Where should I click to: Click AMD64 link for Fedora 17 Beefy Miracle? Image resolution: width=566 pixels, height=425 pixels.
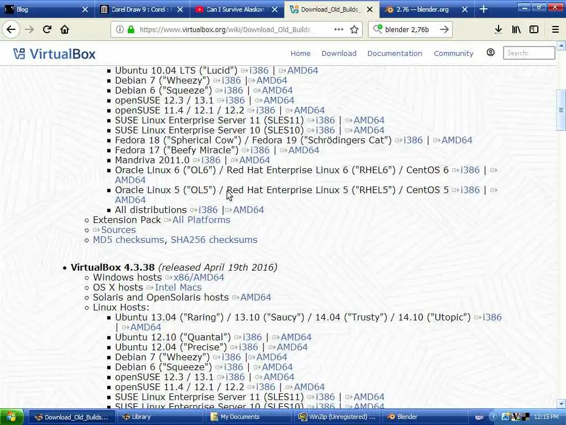pyautogui.click(x=303, y=150)
